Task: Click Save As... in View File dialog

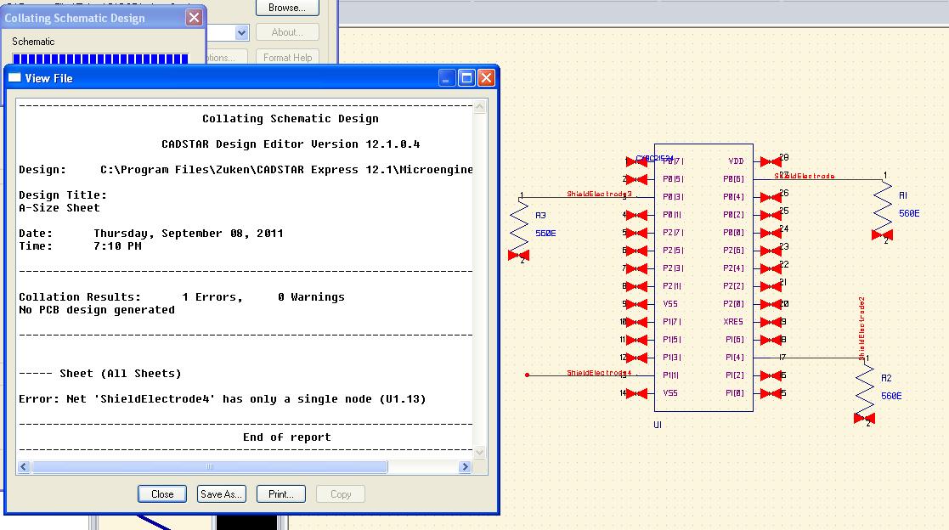Action: pos(222,493)
